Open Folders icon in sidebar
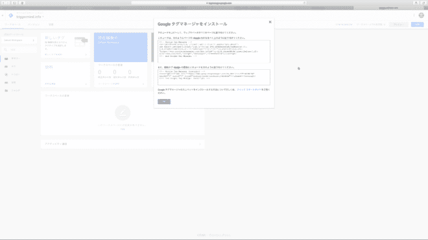The image size is (428, 240). [x=6, y=91]
